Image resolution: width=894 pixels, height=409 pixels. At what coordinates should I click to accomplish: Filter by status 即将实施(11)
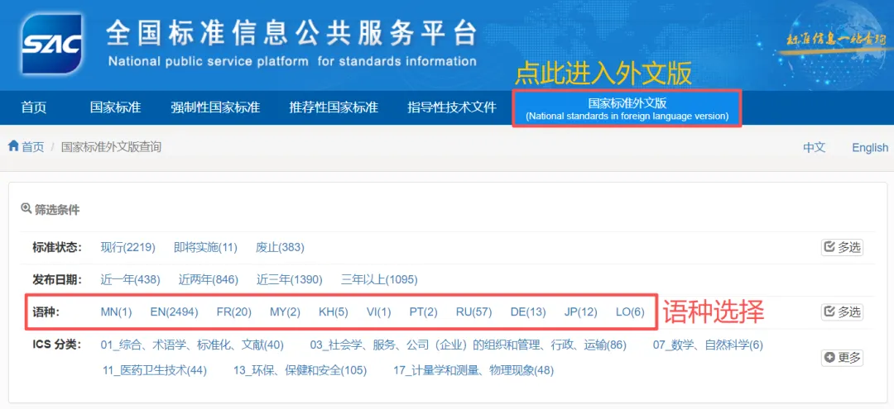coord(205,247)
